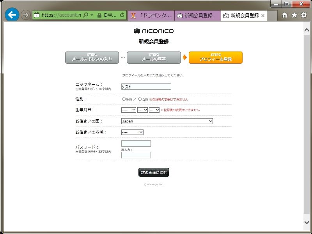Image resolution: width=312 pixels, height=234 pixels.
Task: Close the active 新規会員登録 tab
Action: [x=262, y=16]
